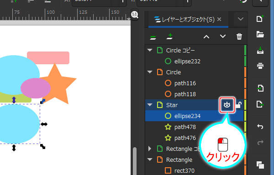This screenshot has height=175, width=274.
Task: Undo the last action
Action: click(260, 126)
